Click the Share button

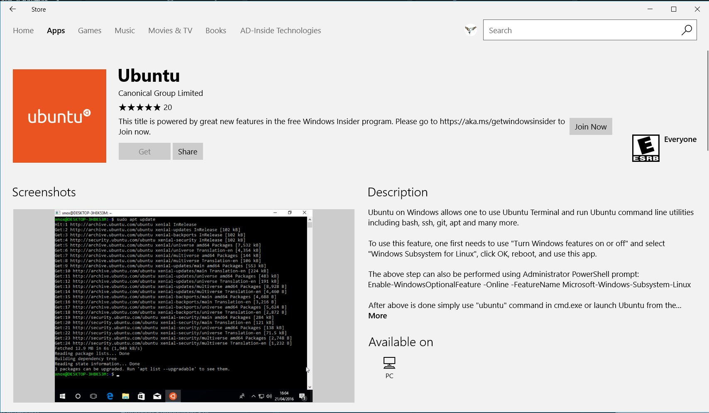187,151
